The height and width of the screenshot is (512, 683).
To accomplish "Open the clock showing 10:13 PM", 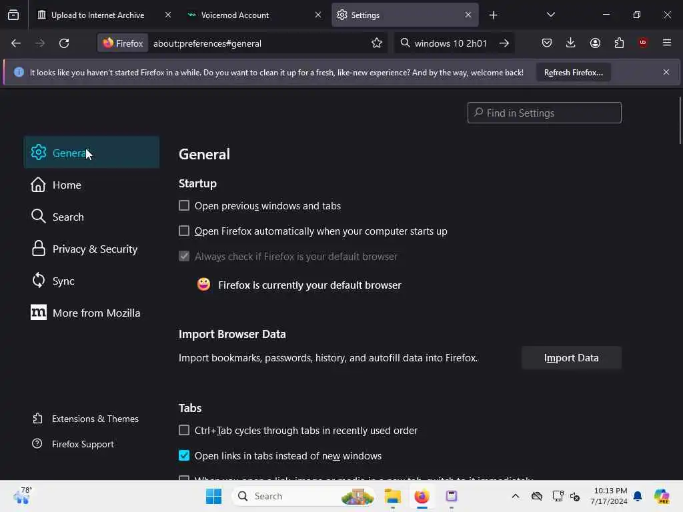I will [x=609, y=496].
